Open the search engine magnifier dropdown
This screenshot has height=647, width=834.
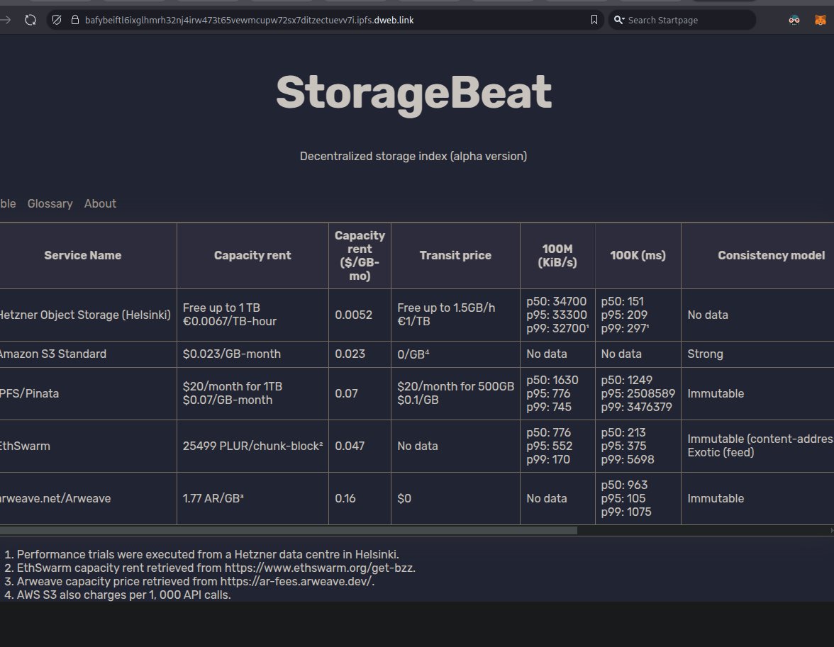pos(619,21)
